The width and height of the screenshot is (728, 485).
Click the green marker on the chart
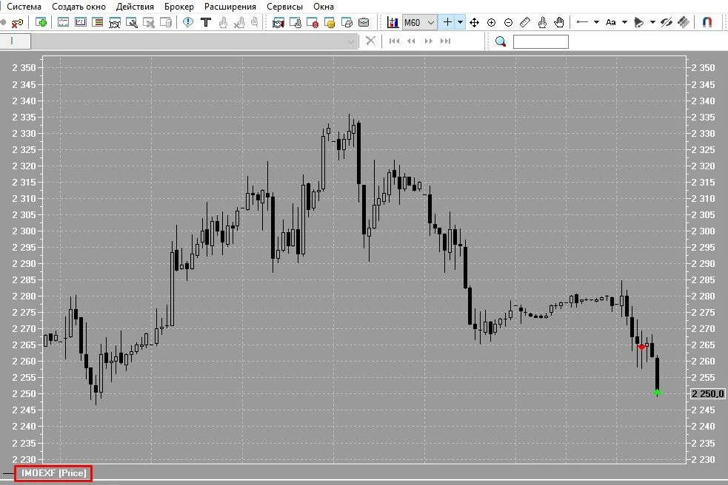(657, 393)
